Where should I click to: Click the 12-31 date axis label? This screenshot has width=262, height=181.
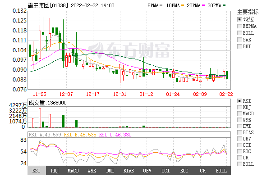click(x=120, y=94)
